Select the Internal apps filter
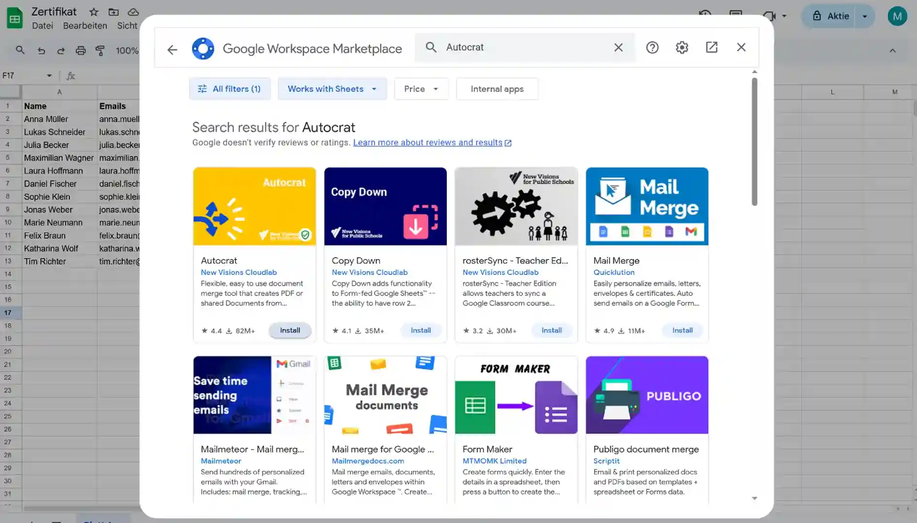This screenshot has height=523, width=917. pyautogui.click(x=497, y=89)
